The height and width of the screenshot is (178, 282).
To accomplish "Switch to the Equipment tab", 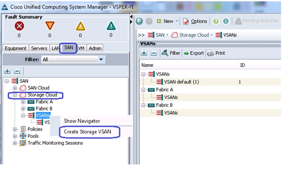I will click(16, 48).
